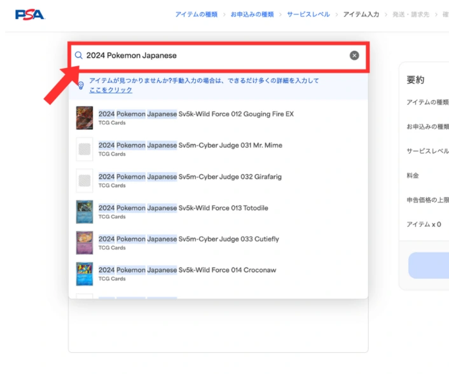Select Cyber Judge 031 Mr. Mime result
The image size is (449, 374).
pyautogui.click(x=218, y=149)
